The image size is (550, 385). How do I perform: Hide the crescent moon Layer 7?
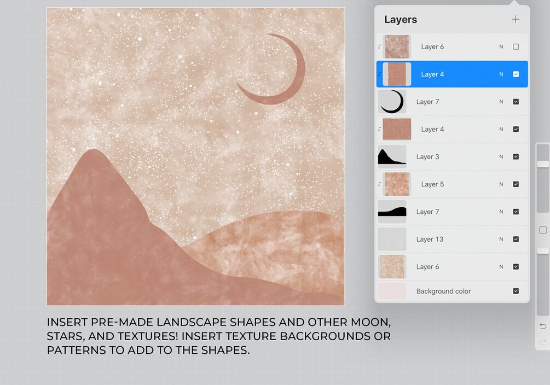pos(516,102)
